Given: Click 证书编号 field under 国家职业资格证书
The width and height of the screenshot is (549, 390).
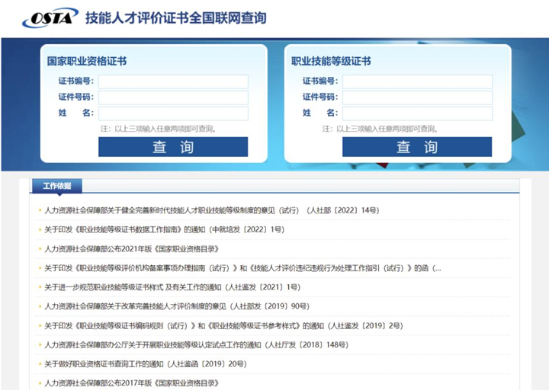Looking at the screenshot, I should click(x=173, y=82).
